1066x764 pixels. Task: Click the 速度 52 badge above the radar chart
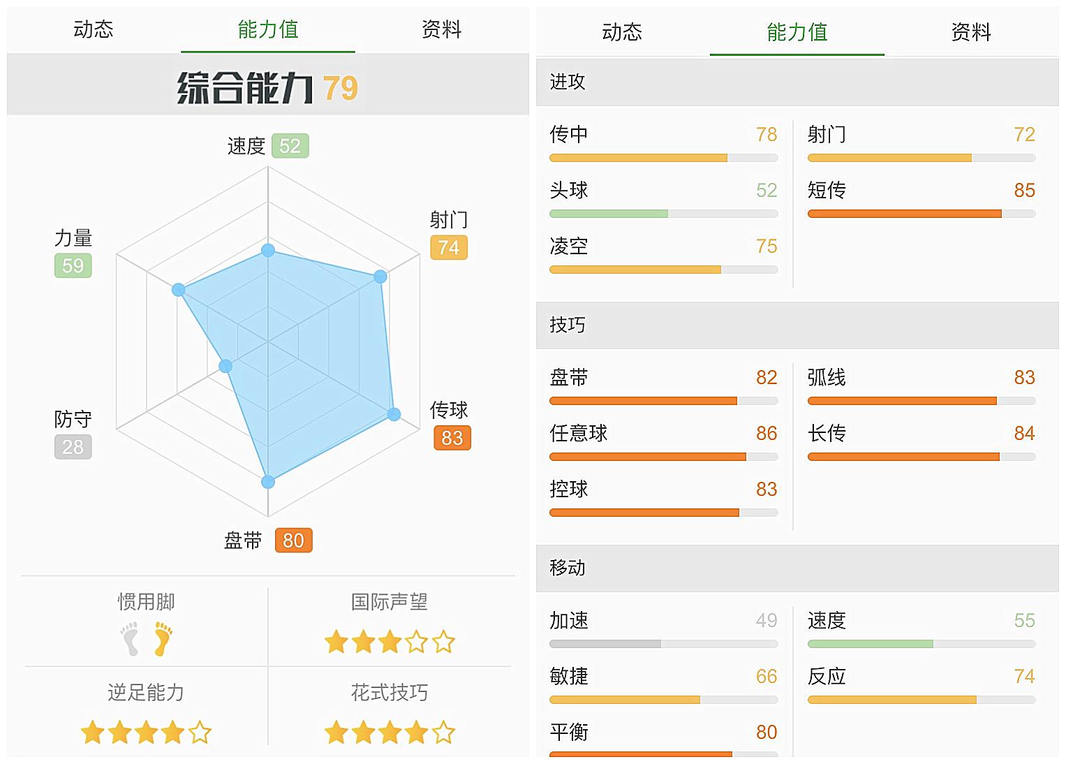pos(290,146)
